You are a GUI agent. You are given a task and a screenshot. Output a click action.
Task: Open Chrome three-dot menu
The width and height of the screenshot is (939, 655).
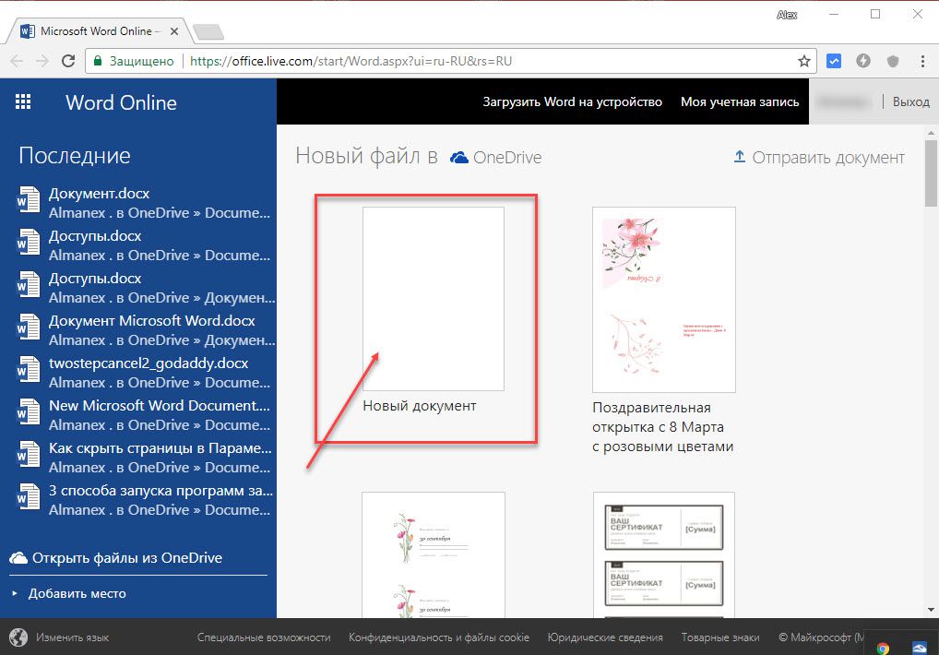click(922, 61)
